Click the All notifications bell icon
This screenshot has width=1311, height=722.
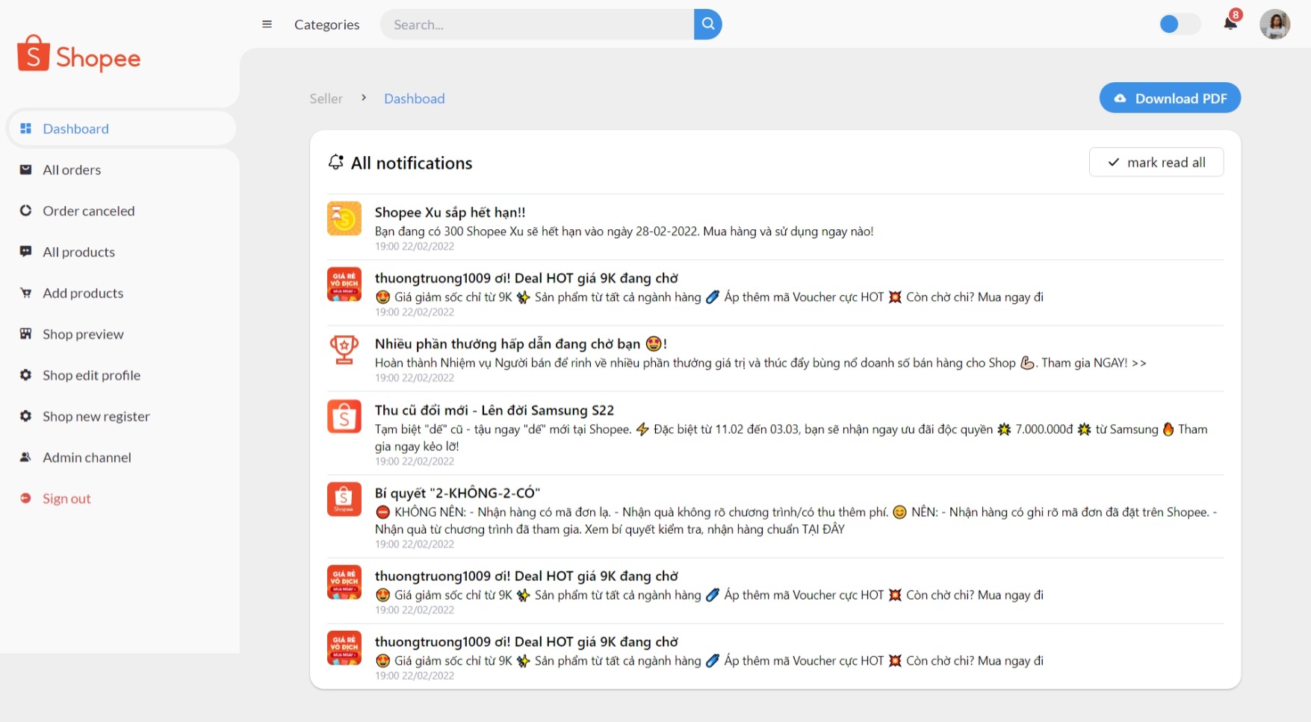point(336,162)
